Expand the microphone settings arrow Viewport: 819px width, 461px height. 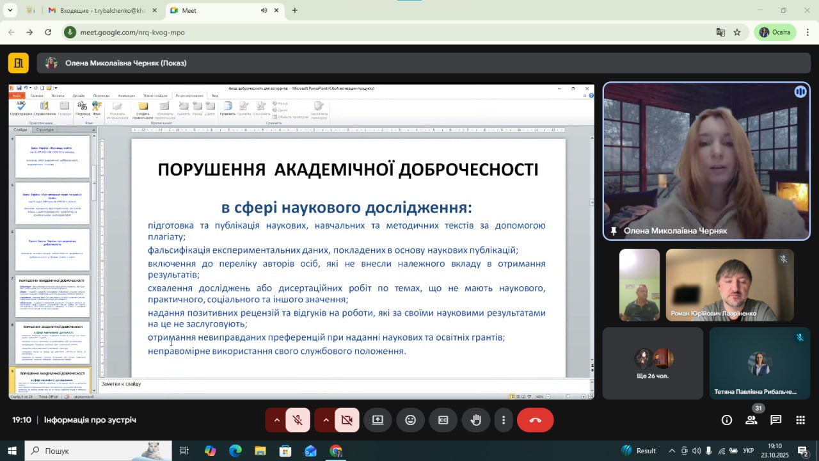(276, 420)
